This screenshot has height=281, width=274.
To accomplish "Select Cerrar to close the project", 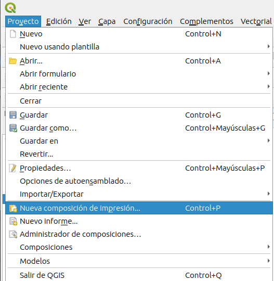I will 139,101.
